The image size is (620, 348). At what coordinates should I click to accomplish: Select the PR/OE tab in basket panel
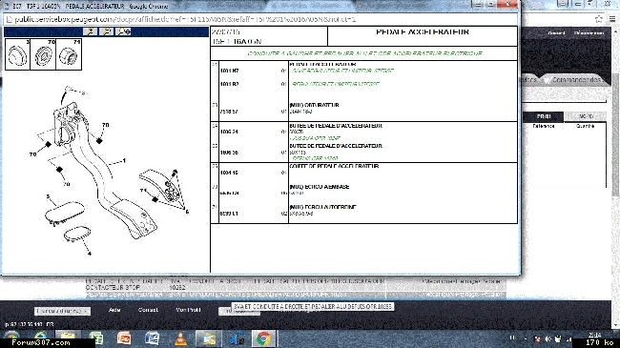544,116
